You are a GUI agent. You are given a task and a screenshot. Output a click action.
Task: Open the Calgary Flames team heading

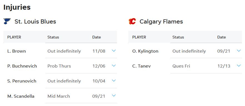click(161, 22)
